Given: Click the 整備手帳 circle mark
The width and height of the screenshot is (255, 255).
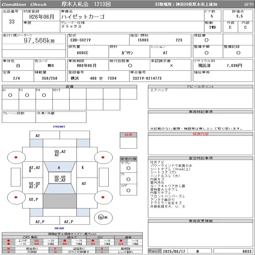Looking at the screenshot, I should pyautogui.click(x=206, y=53).
